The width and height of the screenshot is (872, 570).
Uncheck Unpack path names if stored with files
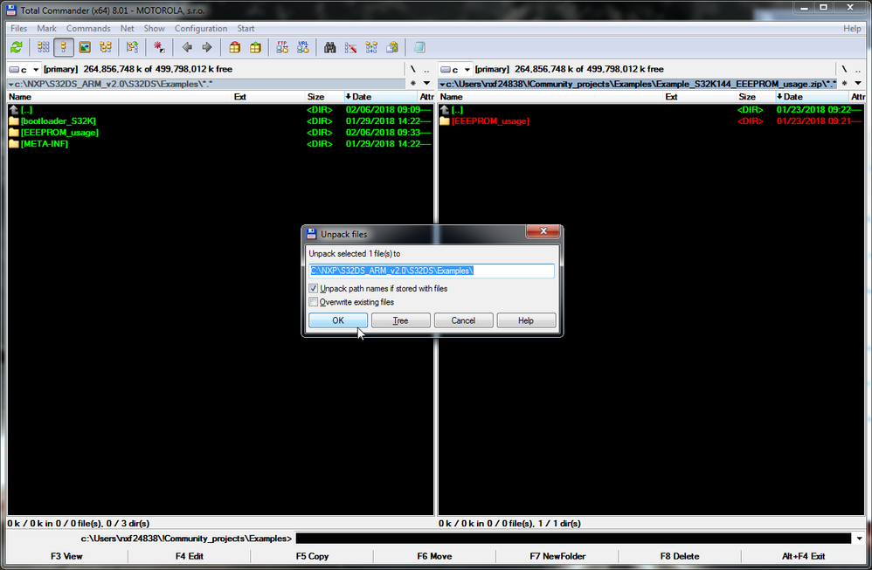313,288
